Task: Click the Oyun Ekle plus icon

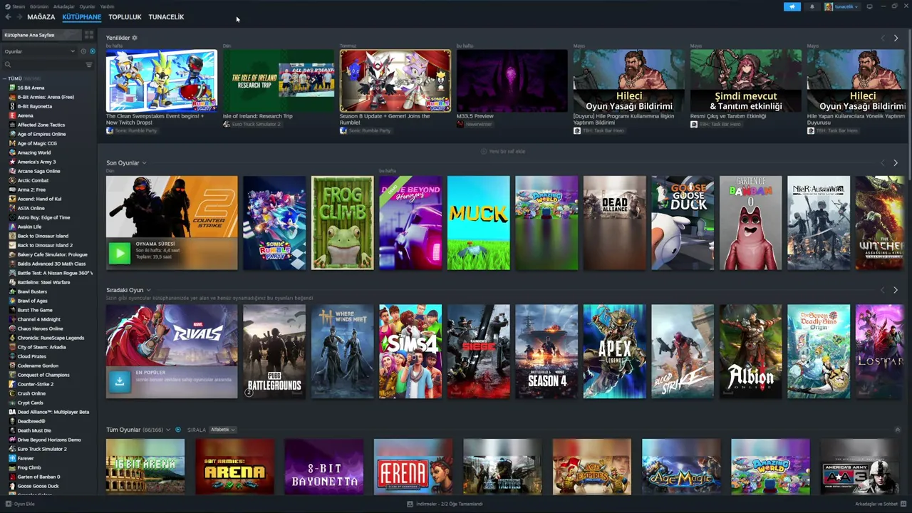Action: pos(9,504)
